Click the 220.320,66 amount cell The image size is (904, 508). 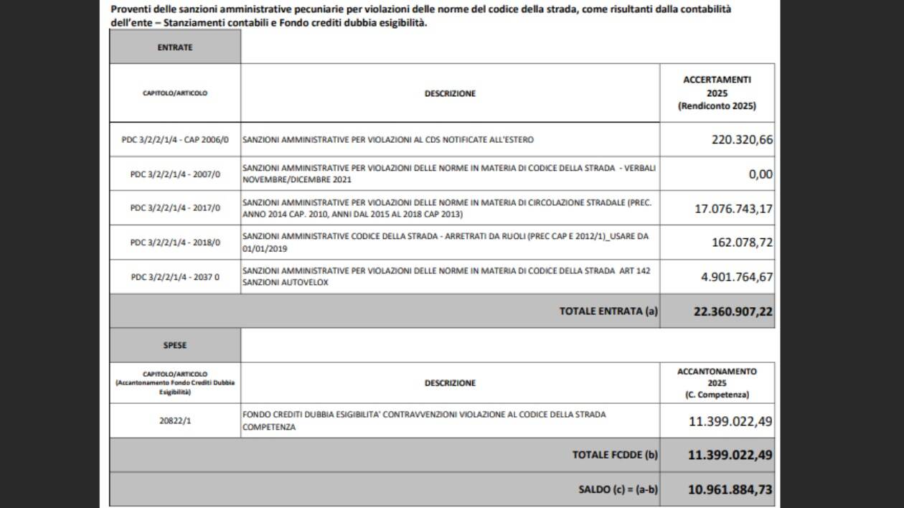(x=742, y=140)
